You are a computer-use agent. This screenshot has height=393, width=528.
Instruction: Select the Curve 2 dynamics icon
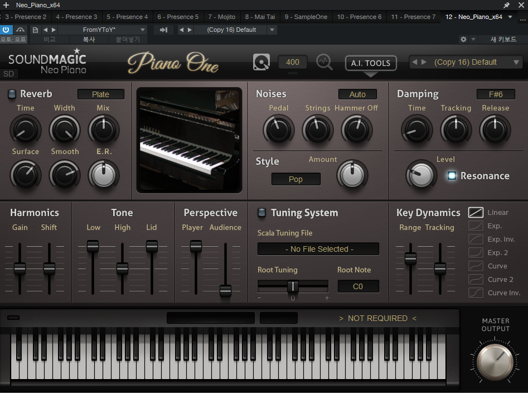click(x=476, y=280)
